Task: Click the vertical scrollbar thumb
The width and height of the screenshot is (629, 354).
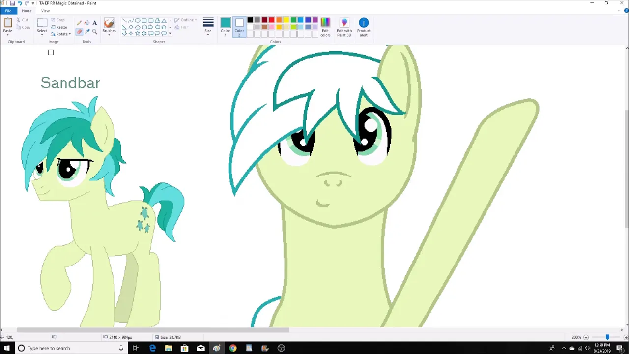Action: click(x=627, y=170)
